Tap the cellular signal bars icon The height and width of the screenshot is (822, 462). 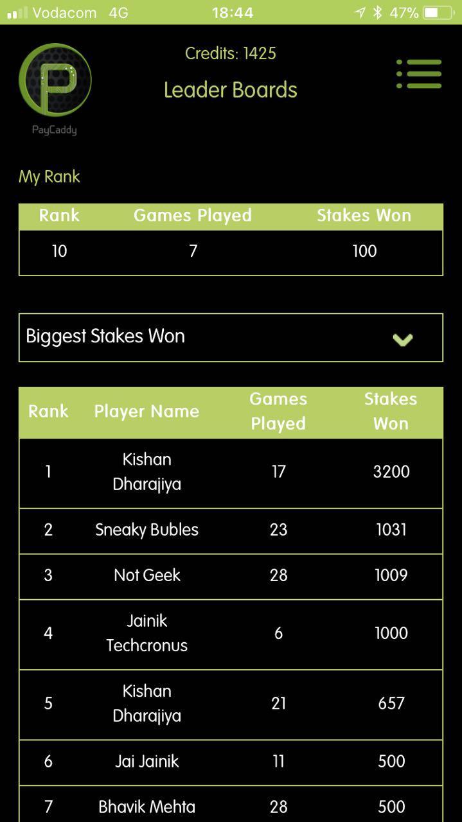17,13
